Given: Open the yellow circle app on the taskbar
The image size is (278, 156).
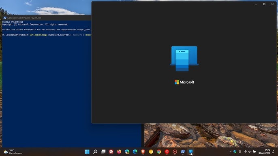Looking at the screenshot, I should [151, 152].
